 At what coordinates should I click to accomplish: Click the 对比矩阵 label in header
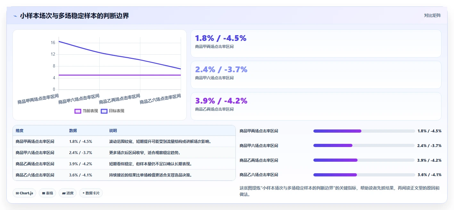point(432,15)
